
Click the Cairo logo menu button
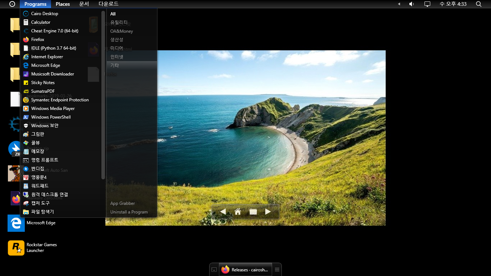pos(12,4)
